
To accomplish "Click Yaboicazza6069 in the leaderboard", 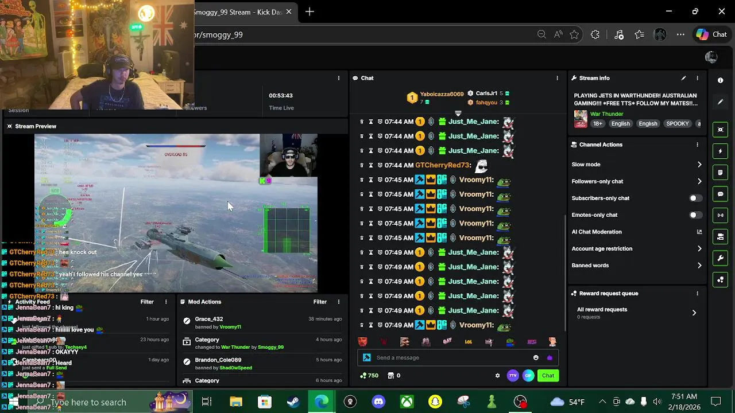I will point(442,93).
